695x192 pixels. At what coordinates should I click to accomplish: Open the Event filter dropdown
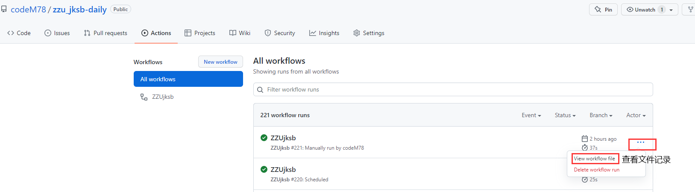tap(531, 115)
